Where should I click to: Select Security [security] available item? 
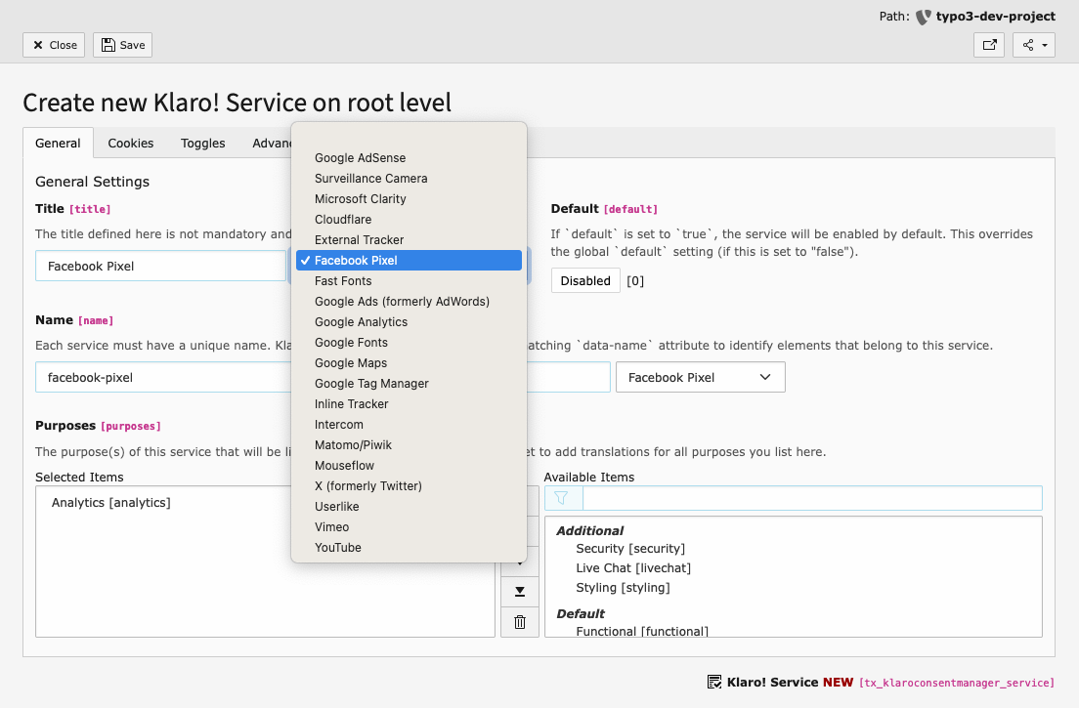pos(630,549)
